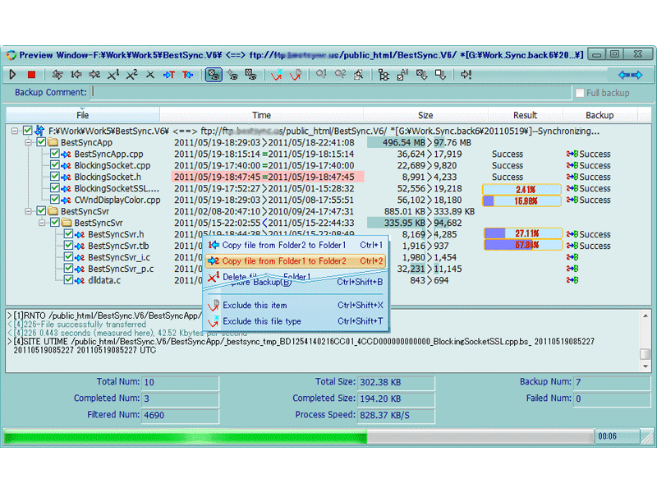
Task: Click the document search toolbar icon
Action: (x=358, y=75)
